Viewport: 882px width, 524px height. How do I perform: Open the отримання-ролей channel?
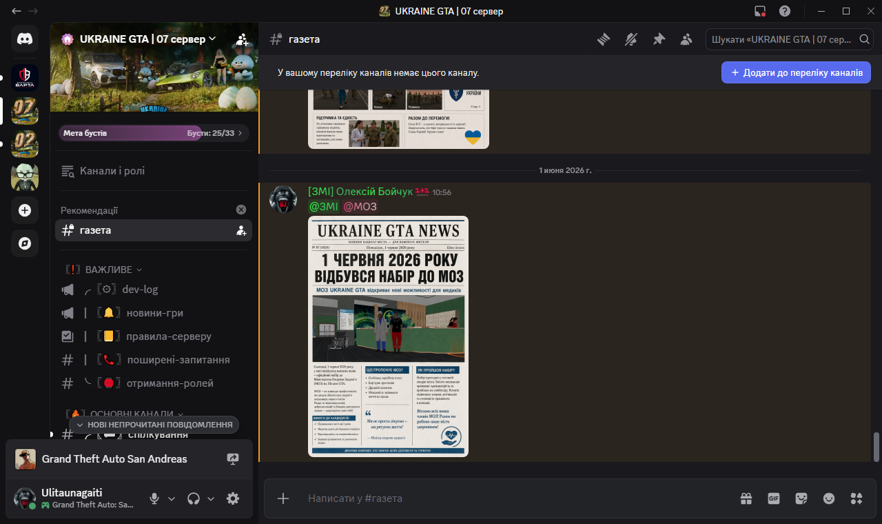[x=153, y=383]
